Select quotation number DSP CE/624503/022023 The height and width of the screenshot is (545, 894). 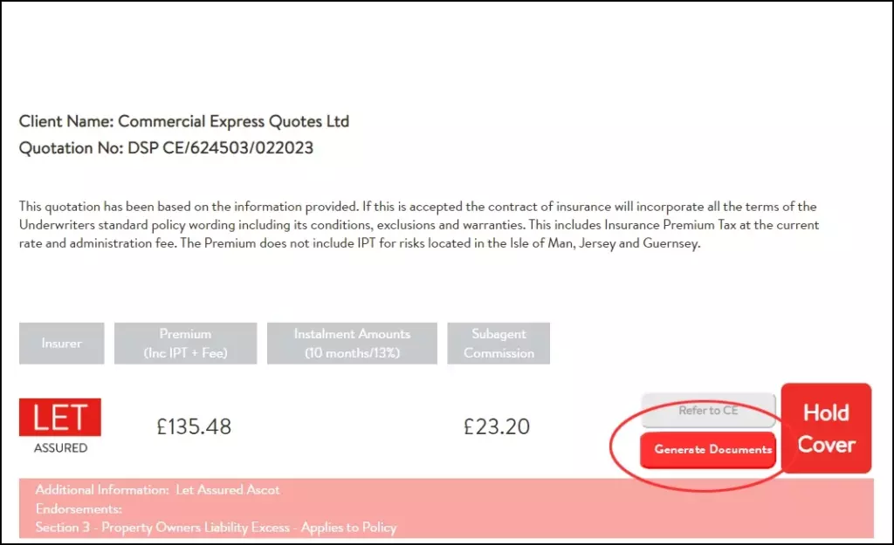pos(221,148)
